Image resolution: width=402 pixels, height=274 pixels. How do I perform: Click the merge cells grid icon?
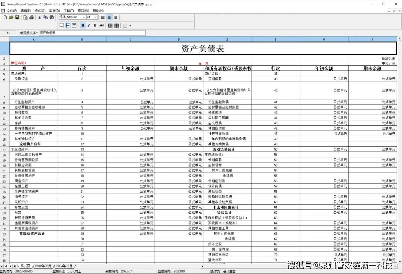[x=110, y=25]
